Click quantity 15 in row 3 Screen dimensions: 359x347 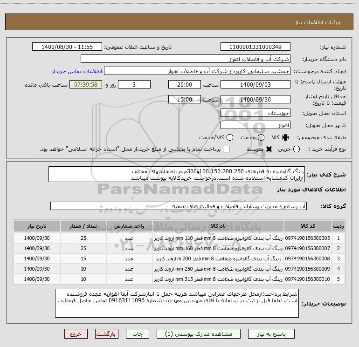pyautogui.click(x=83, y=259)
